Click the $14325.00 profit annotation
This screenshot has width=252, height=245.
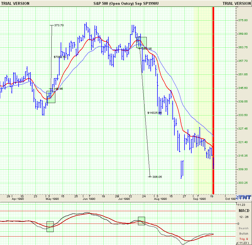pyautogui.click(x=155, y=113)
